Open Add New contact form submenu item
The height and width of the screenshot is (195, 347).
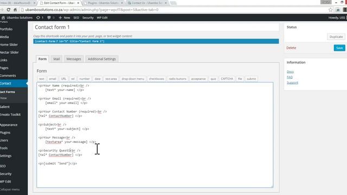click(4, 98)
